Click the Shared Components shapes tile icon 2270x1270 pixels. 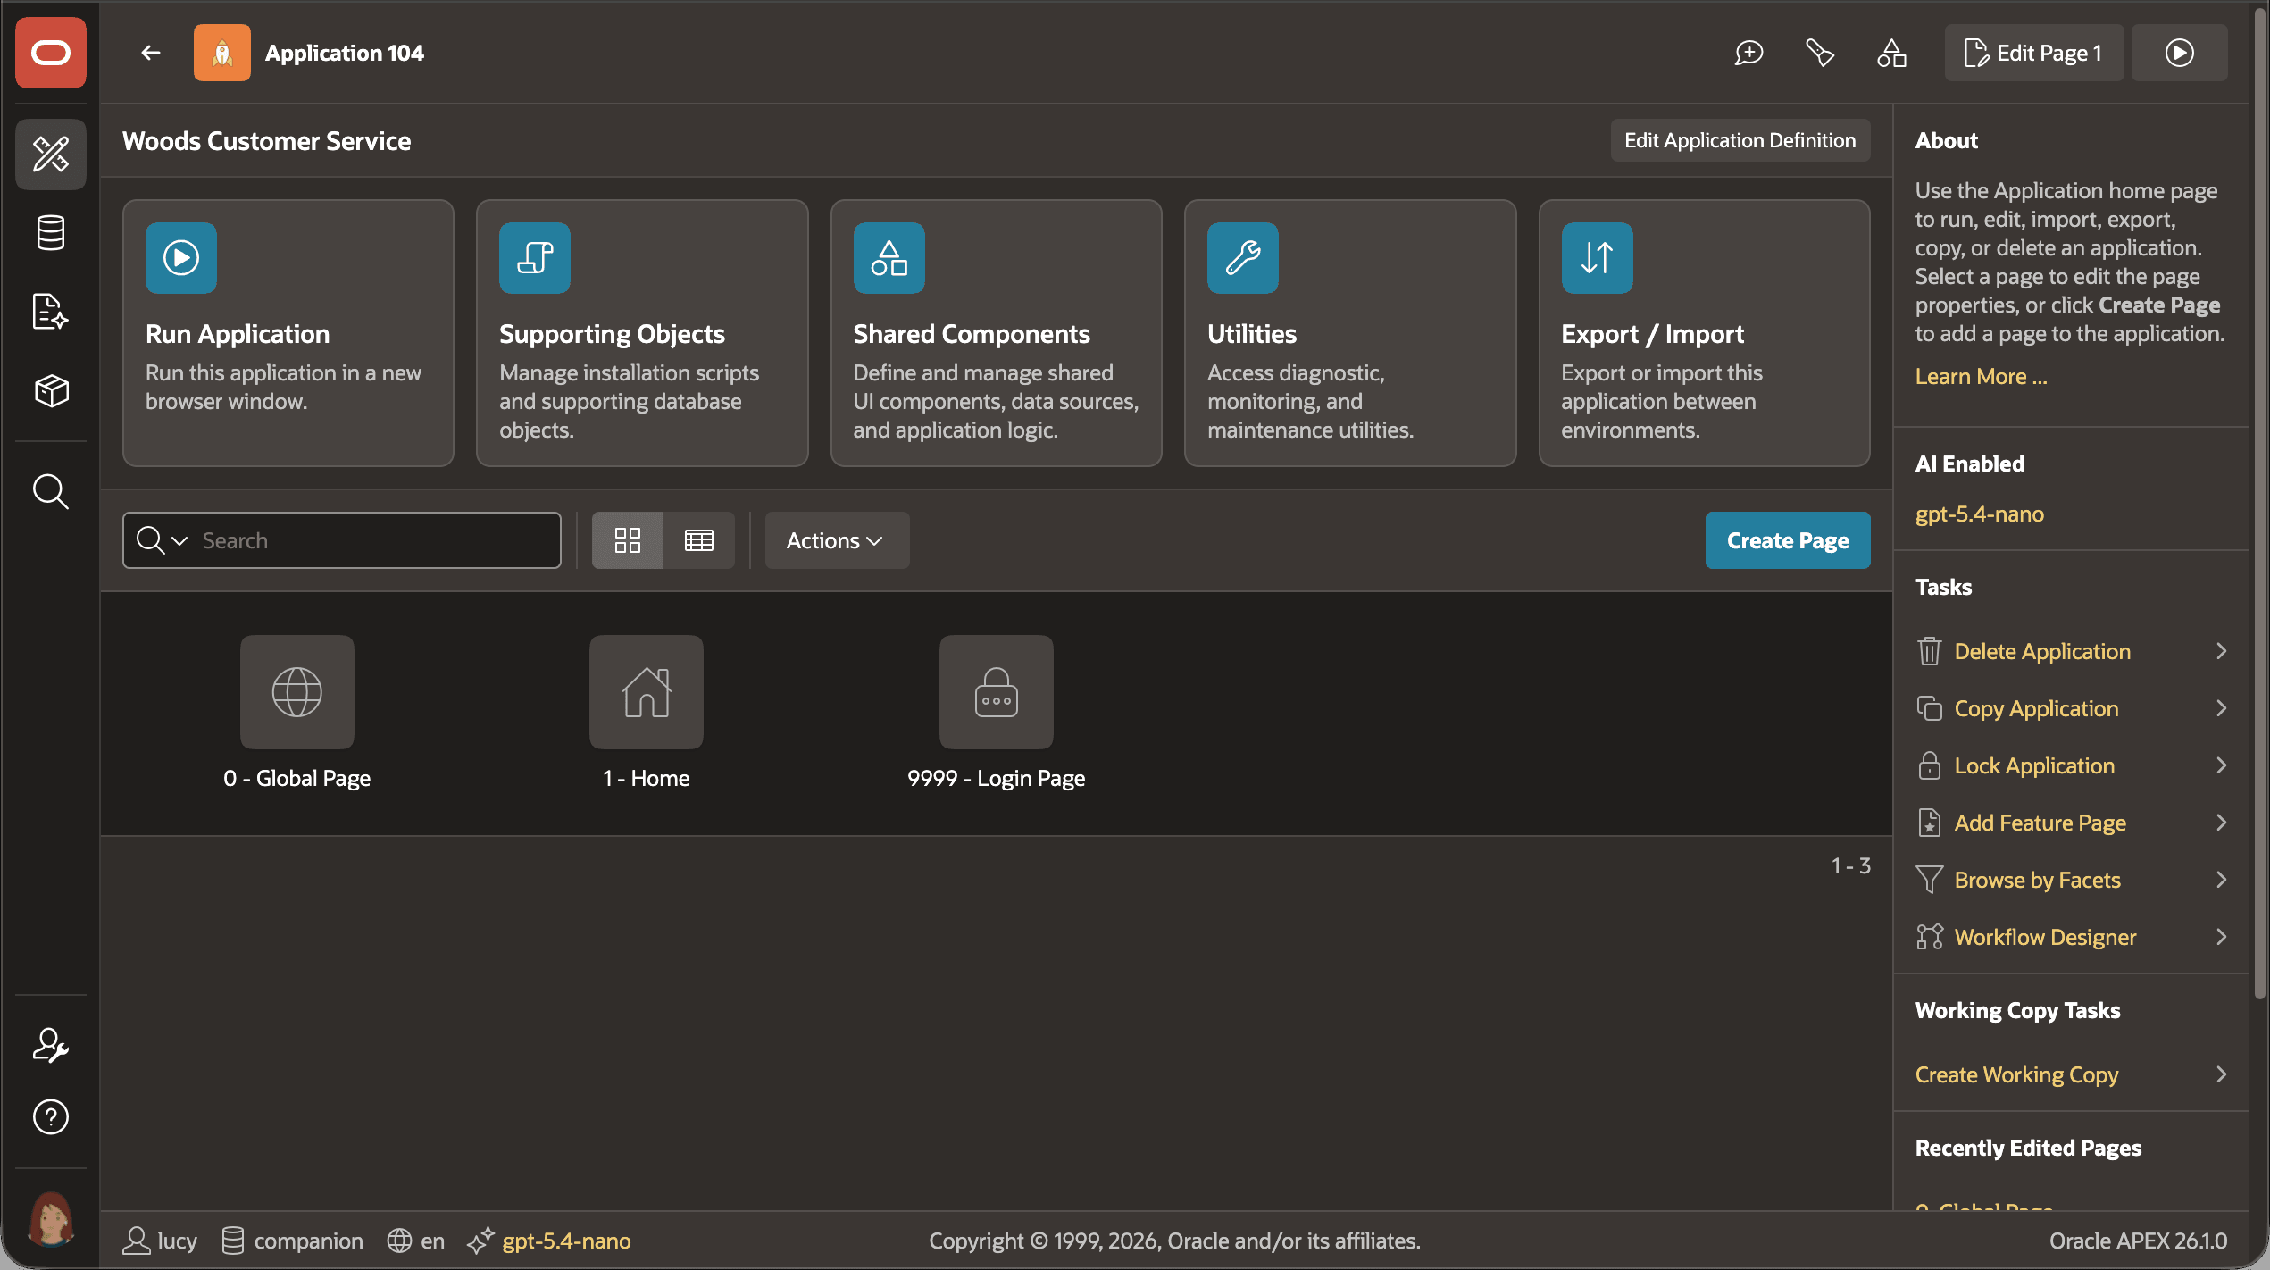coord(889,258)
